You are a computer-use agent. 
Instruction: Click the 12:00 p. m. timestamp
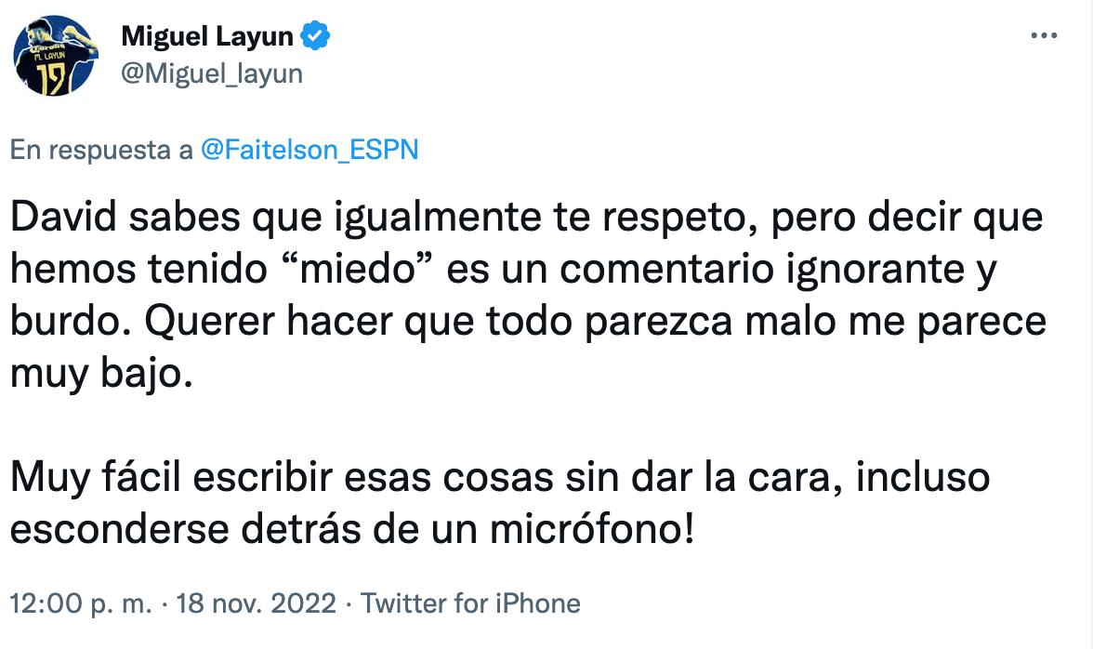pyautogui.click(x=80, y=603)
